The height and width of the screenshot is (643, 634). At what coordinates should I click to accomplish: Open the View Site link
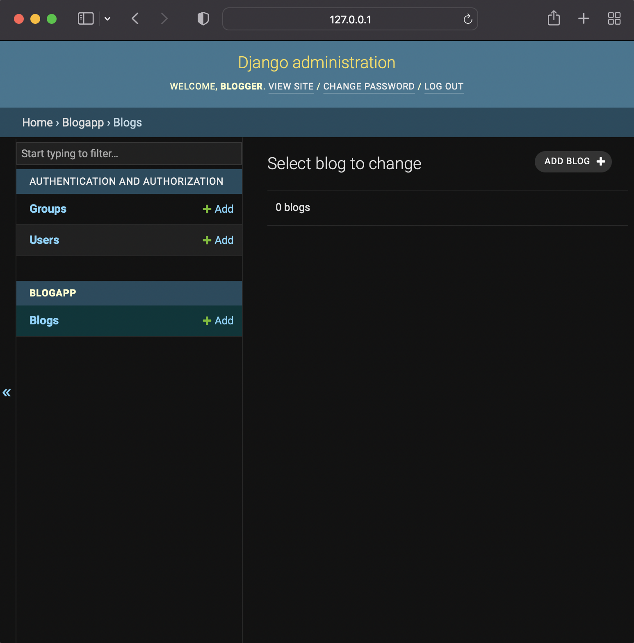click(x=291, y=86)
